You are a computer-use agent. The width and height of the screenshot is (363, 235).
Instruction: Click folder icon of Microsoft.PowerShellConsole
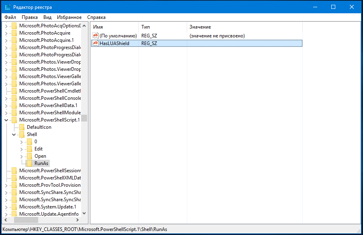(x=14, y=98)
